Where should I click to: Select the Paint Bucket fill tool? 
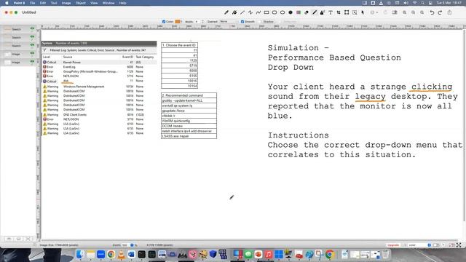pos(234,12)
